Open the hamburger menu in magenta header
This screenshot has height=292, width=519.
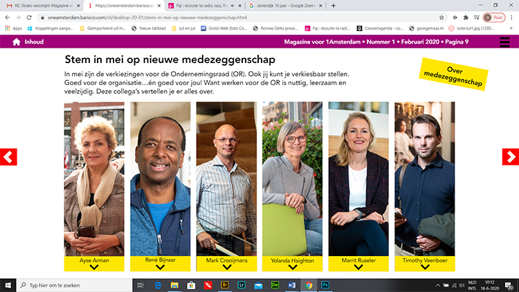click(504, 42)
